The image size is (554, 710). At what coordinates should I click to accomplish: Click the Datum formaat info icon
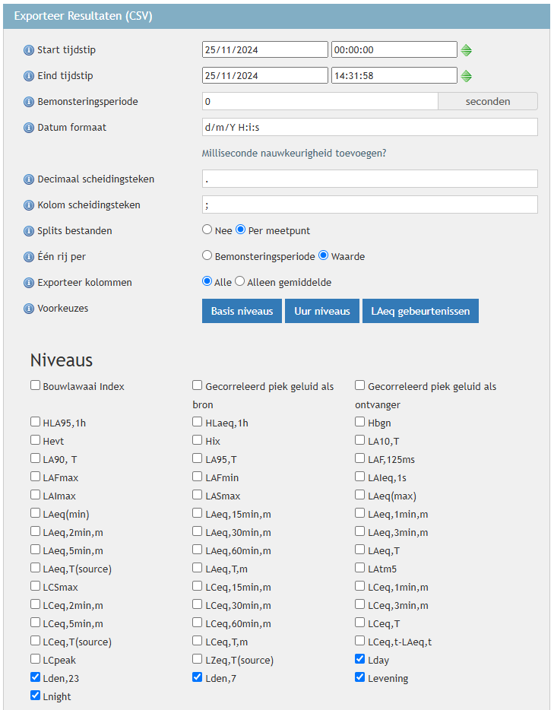[x=29, y=128]
